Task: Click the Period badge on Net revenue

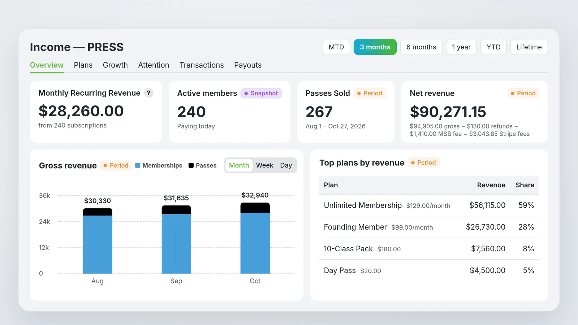Action: click(523, 93)
